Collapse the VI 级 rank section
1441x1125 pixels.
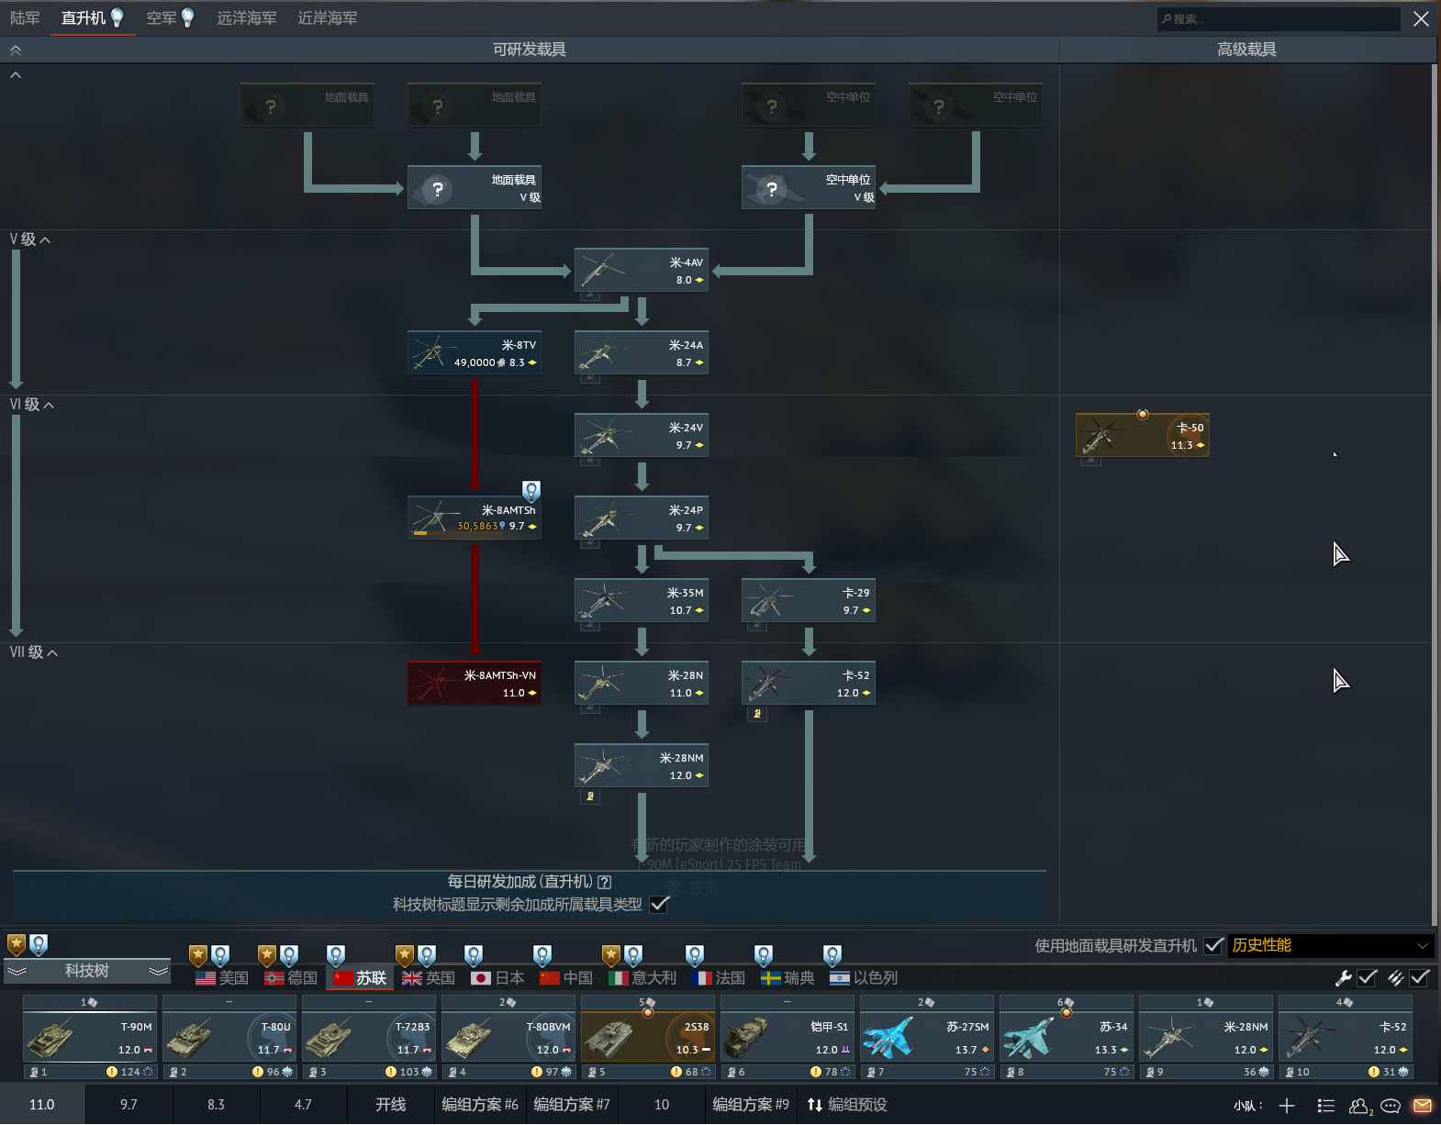(x=32, y=405)
